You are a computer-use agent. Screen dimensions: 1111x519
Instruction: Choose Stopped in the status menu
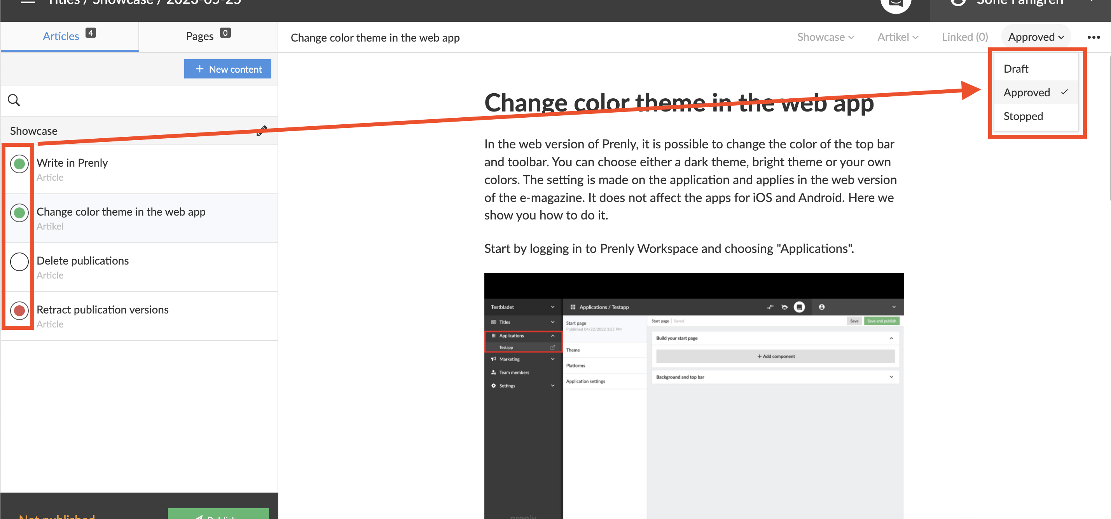click(1023, 117)
